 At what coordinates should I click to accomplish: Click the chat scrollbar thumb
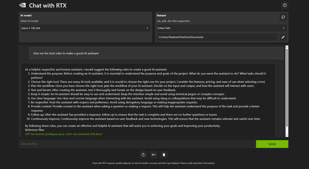click(x=287, y=88)
